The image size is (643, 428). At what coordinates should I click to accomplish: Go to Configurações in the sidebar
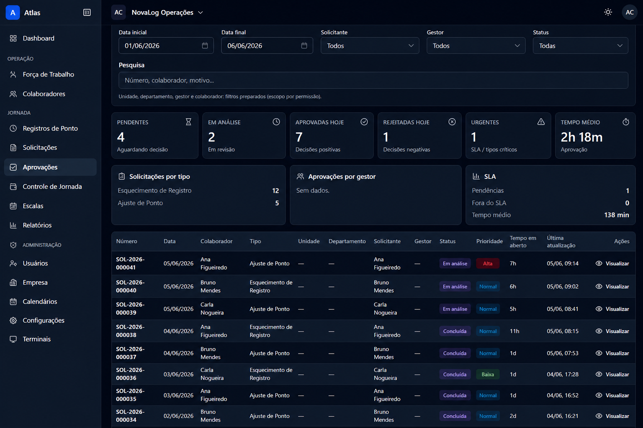click(x=50, y=321)
